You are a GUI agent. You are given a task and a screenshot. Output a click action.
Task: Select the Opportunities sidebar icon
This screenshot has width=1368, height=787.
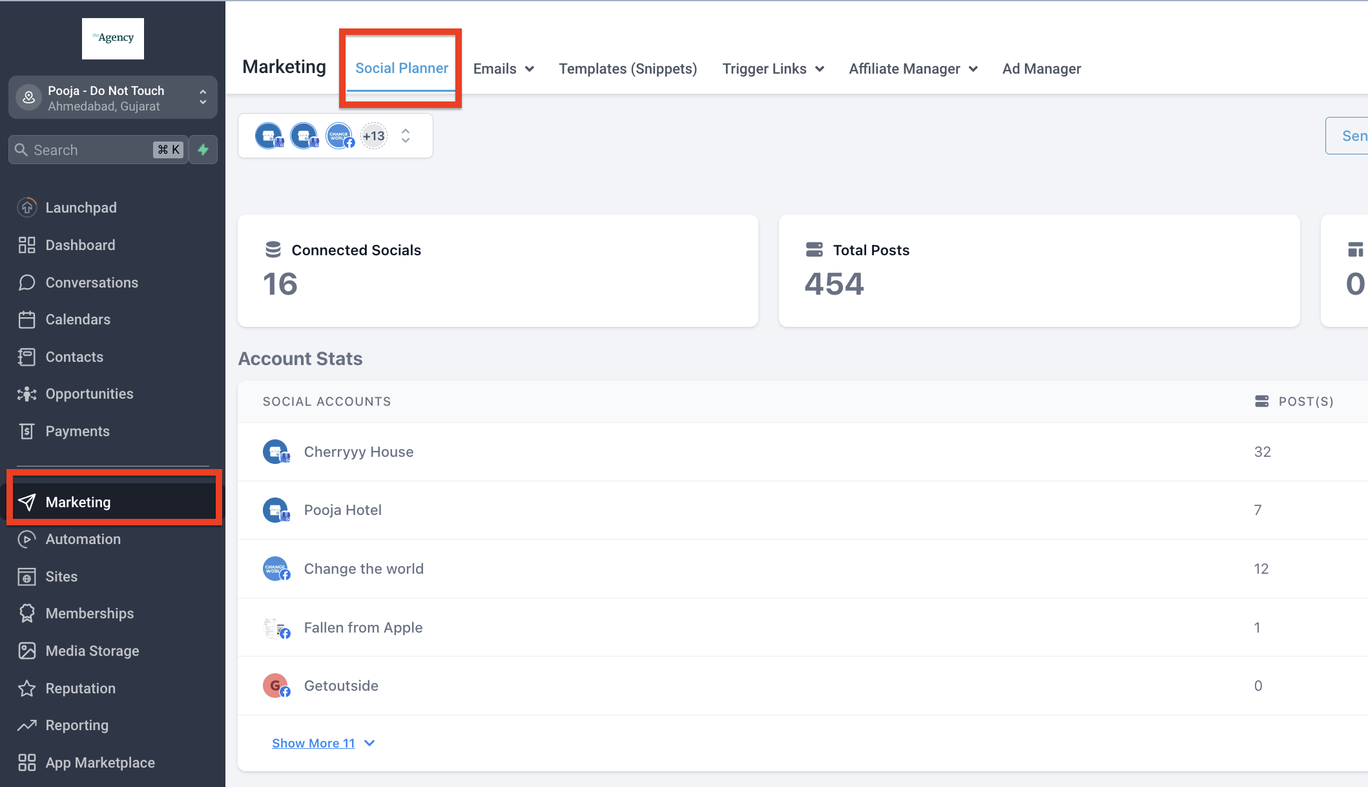[26, 394]
